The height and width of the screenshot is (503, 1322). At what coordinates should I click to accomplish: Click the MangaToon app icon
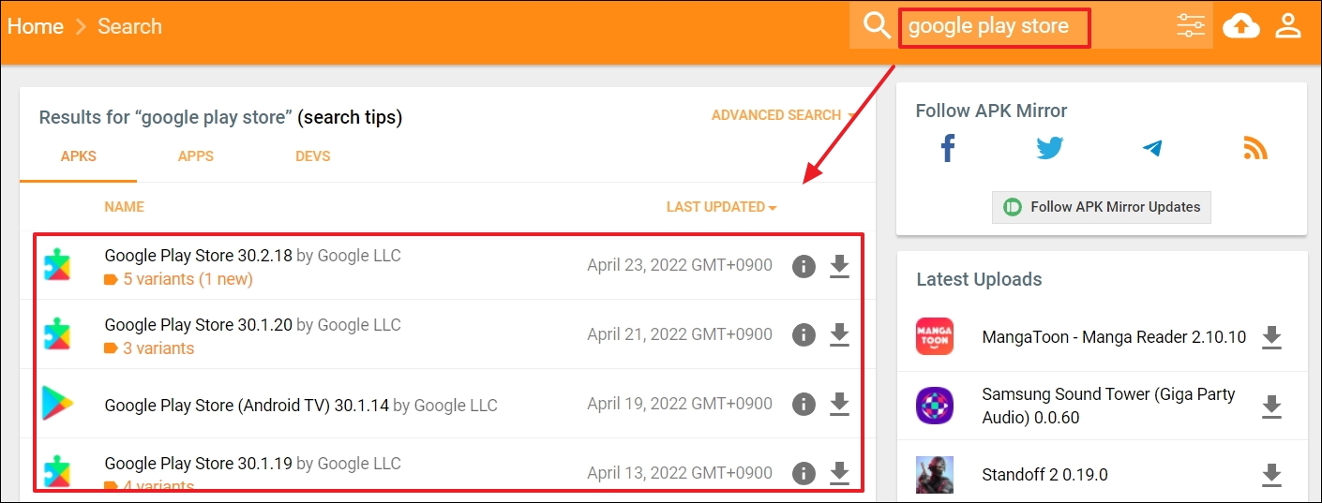[935, 336]
